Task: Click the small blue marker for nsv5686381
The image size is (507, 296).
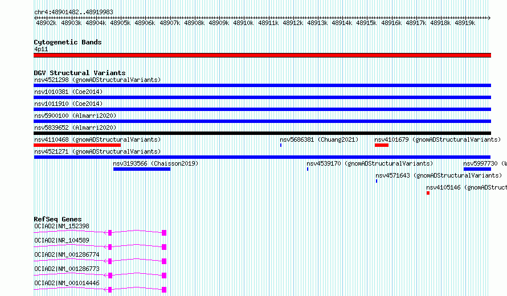Action: (x=281, y=145)
